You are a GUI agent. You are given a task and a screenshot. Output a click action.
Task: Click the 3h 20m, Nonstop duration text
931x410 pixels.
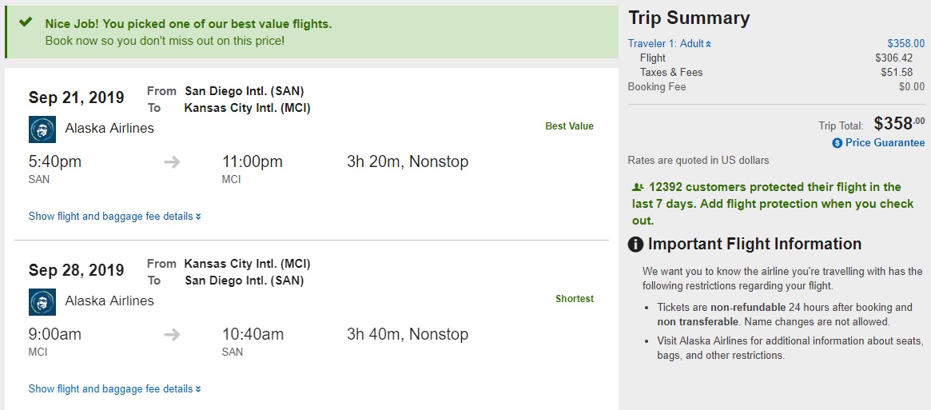408,162
